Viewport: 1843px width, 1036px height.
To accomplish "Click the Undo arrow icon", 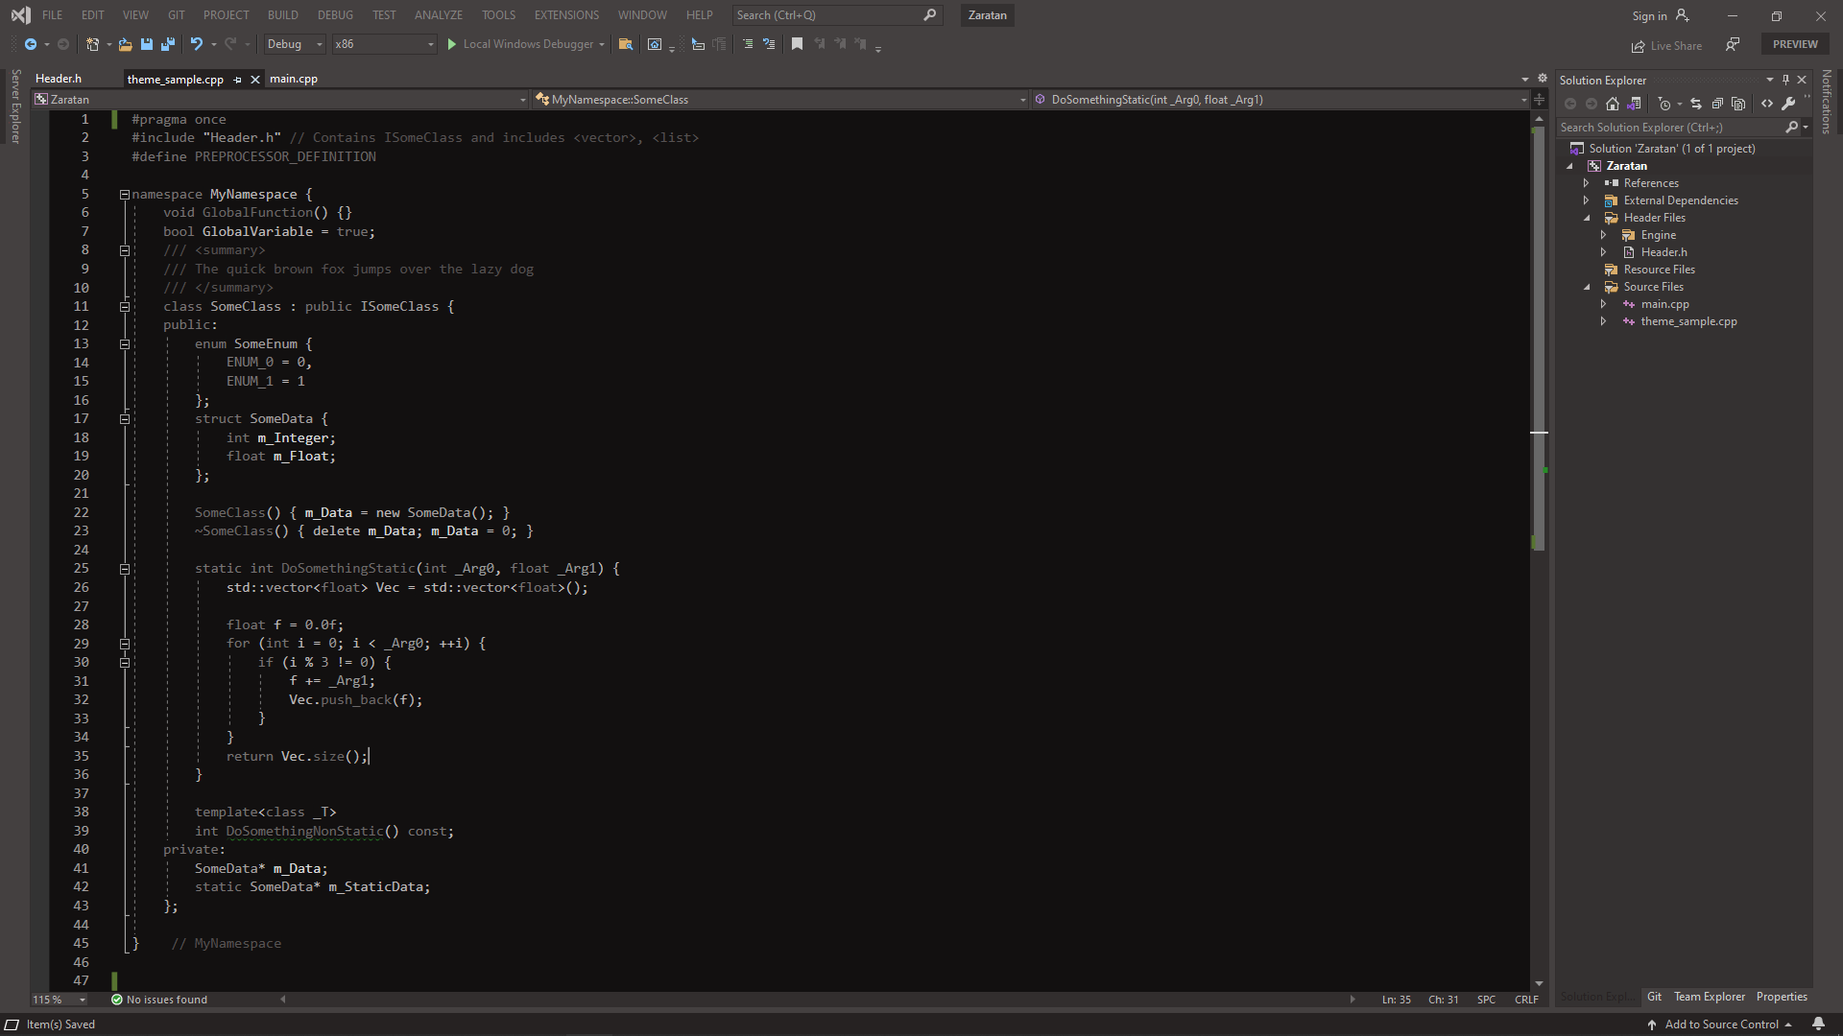I will click(x=196, y=44).
